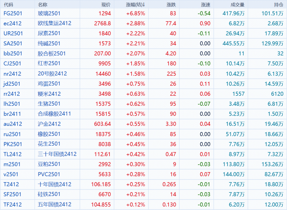This screenshot has width=287, height=210.
Task: Click the 代码 column header
Action: pyautogui.click(x=9, y=5)
